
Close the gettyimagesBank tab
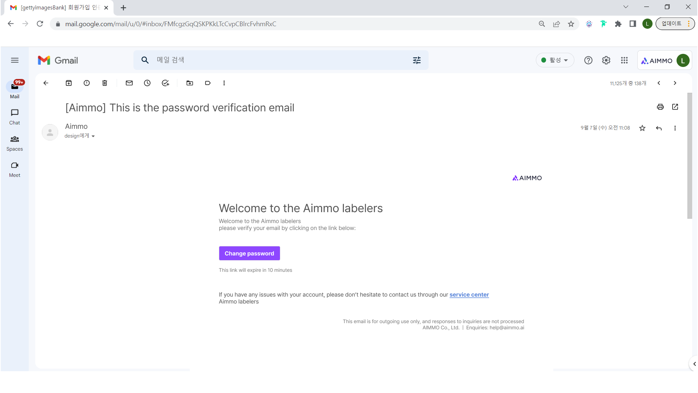point(106,8)
